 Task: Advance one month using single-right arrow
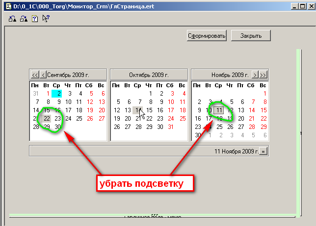(255, 75)
